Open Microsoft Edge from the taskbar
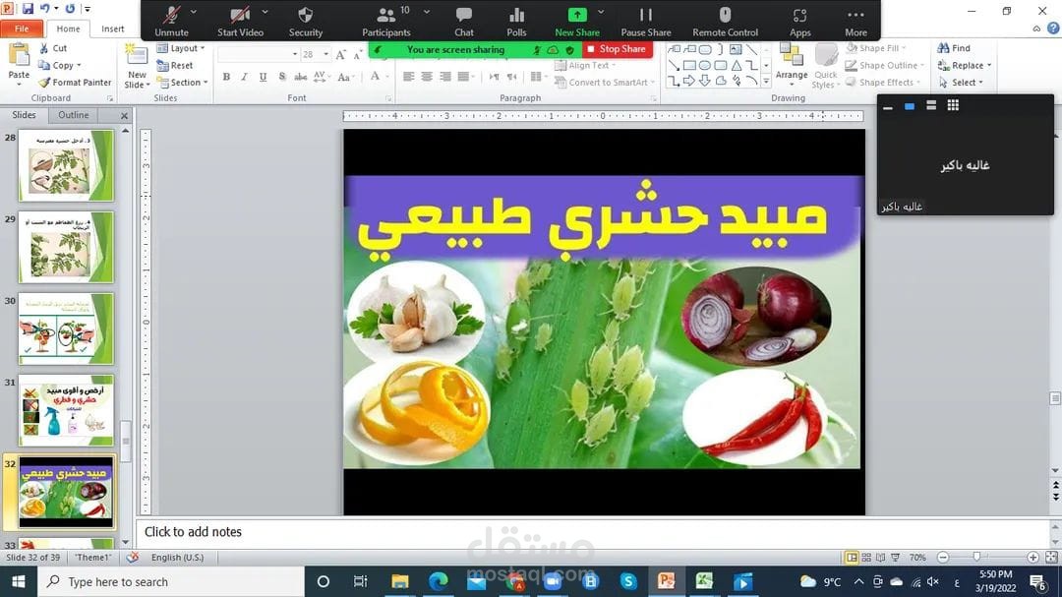 pyautogui.click(x=439, y=581)
